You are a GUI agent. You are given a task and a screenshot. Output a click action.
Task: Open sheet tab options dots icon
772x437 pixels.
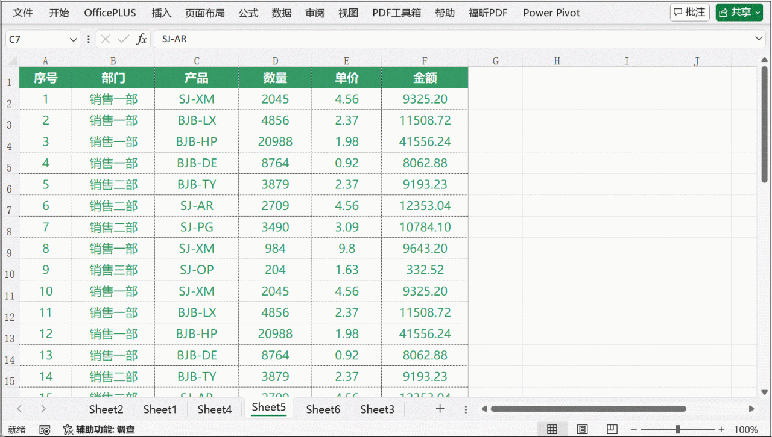tap(466, 409)
